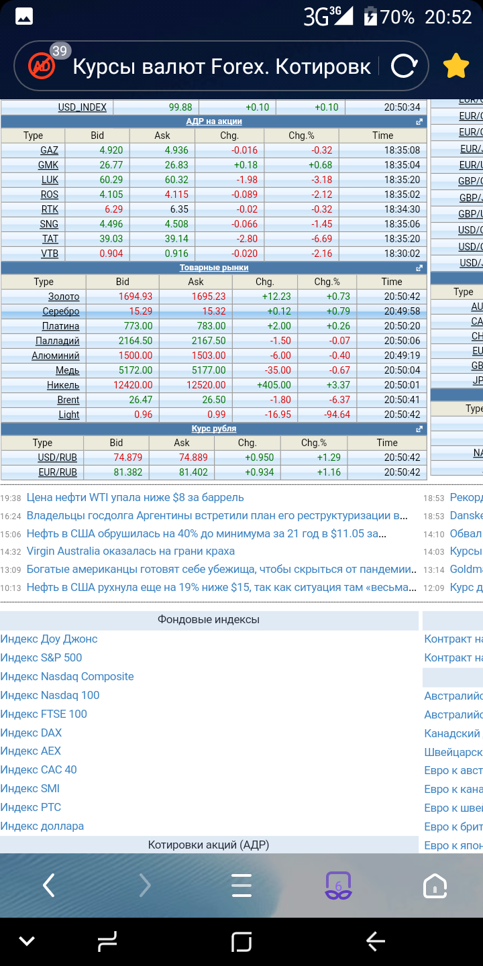
Task: Go back with the browser back arrow
Action: pyautogui.click(x=48, y=885)
